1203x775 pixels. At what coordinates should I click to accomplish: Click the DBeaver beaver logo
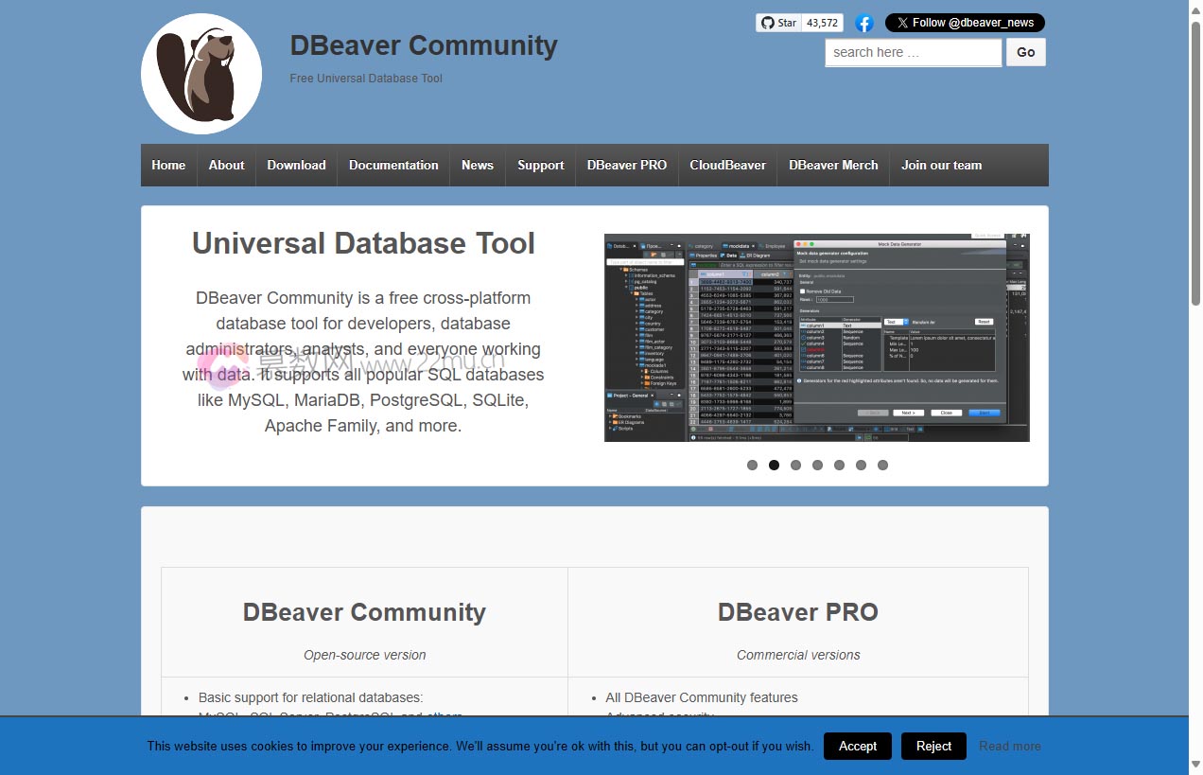tap(201, 73)
